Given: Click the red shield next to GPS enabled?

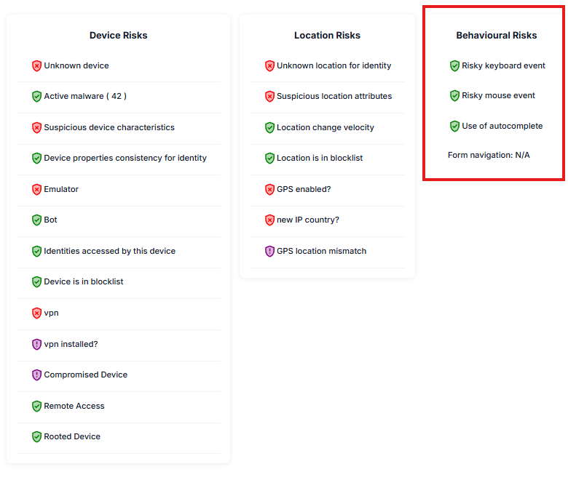Looking at the screenshot, I should (x=269, y=189).
